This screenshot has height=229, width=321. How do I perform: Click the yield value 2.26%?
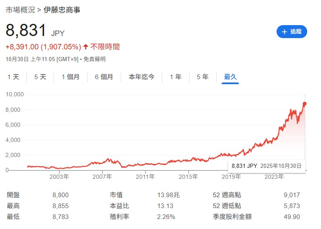(166, 217)
